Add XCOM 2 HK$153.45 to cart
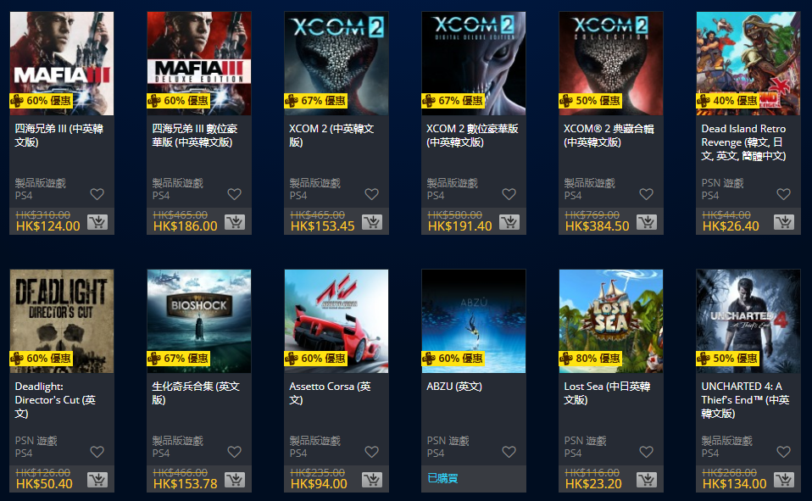The image size is (812, 501). (x=372, y=222)
